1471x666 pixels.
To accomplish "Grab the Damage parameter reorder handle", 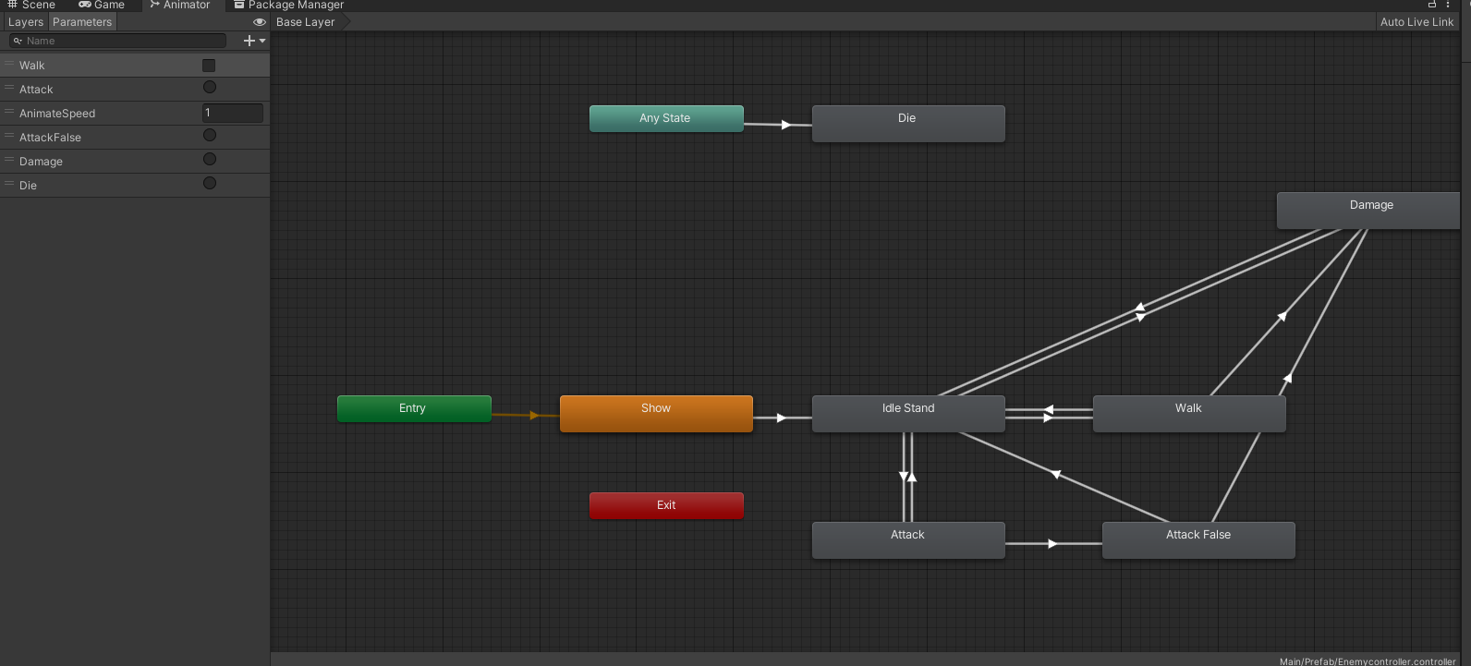I will pyautogui.click(x=9, y=159).
